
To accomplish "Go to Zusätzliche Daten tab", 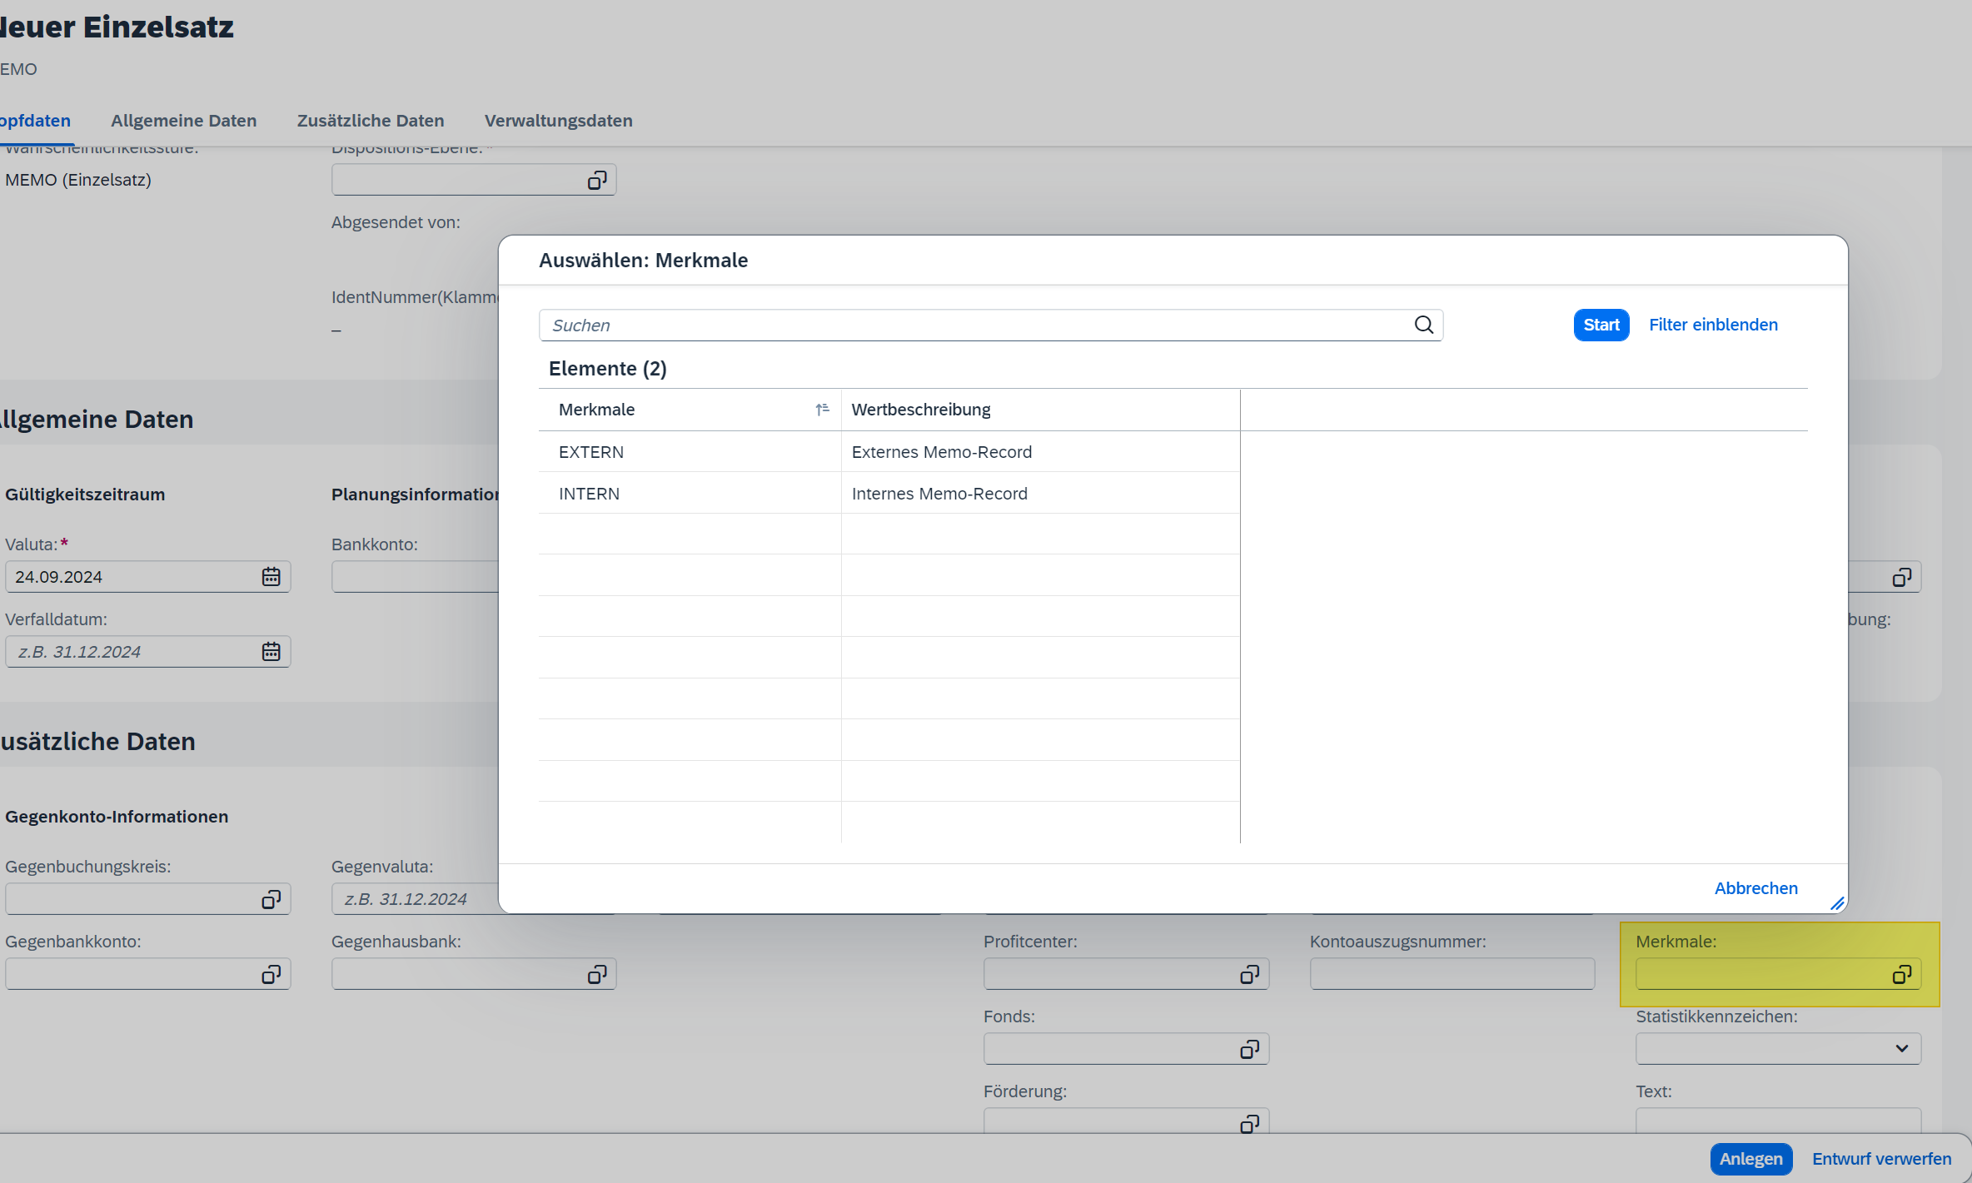I will tap(371, 121).
